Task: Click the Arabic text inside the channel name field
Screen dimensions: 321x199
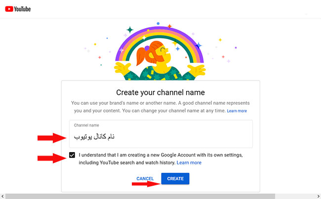Action: click(94, 136)
